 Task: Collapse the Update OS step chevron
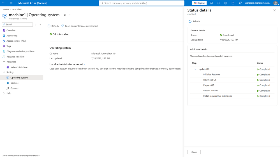point(195,69)
